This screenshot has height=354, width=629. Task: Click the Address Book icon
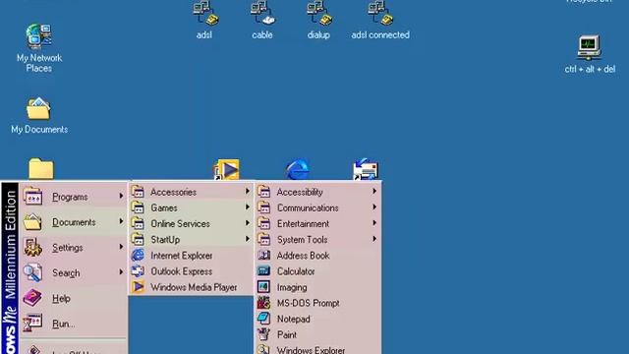pos(263,256)
